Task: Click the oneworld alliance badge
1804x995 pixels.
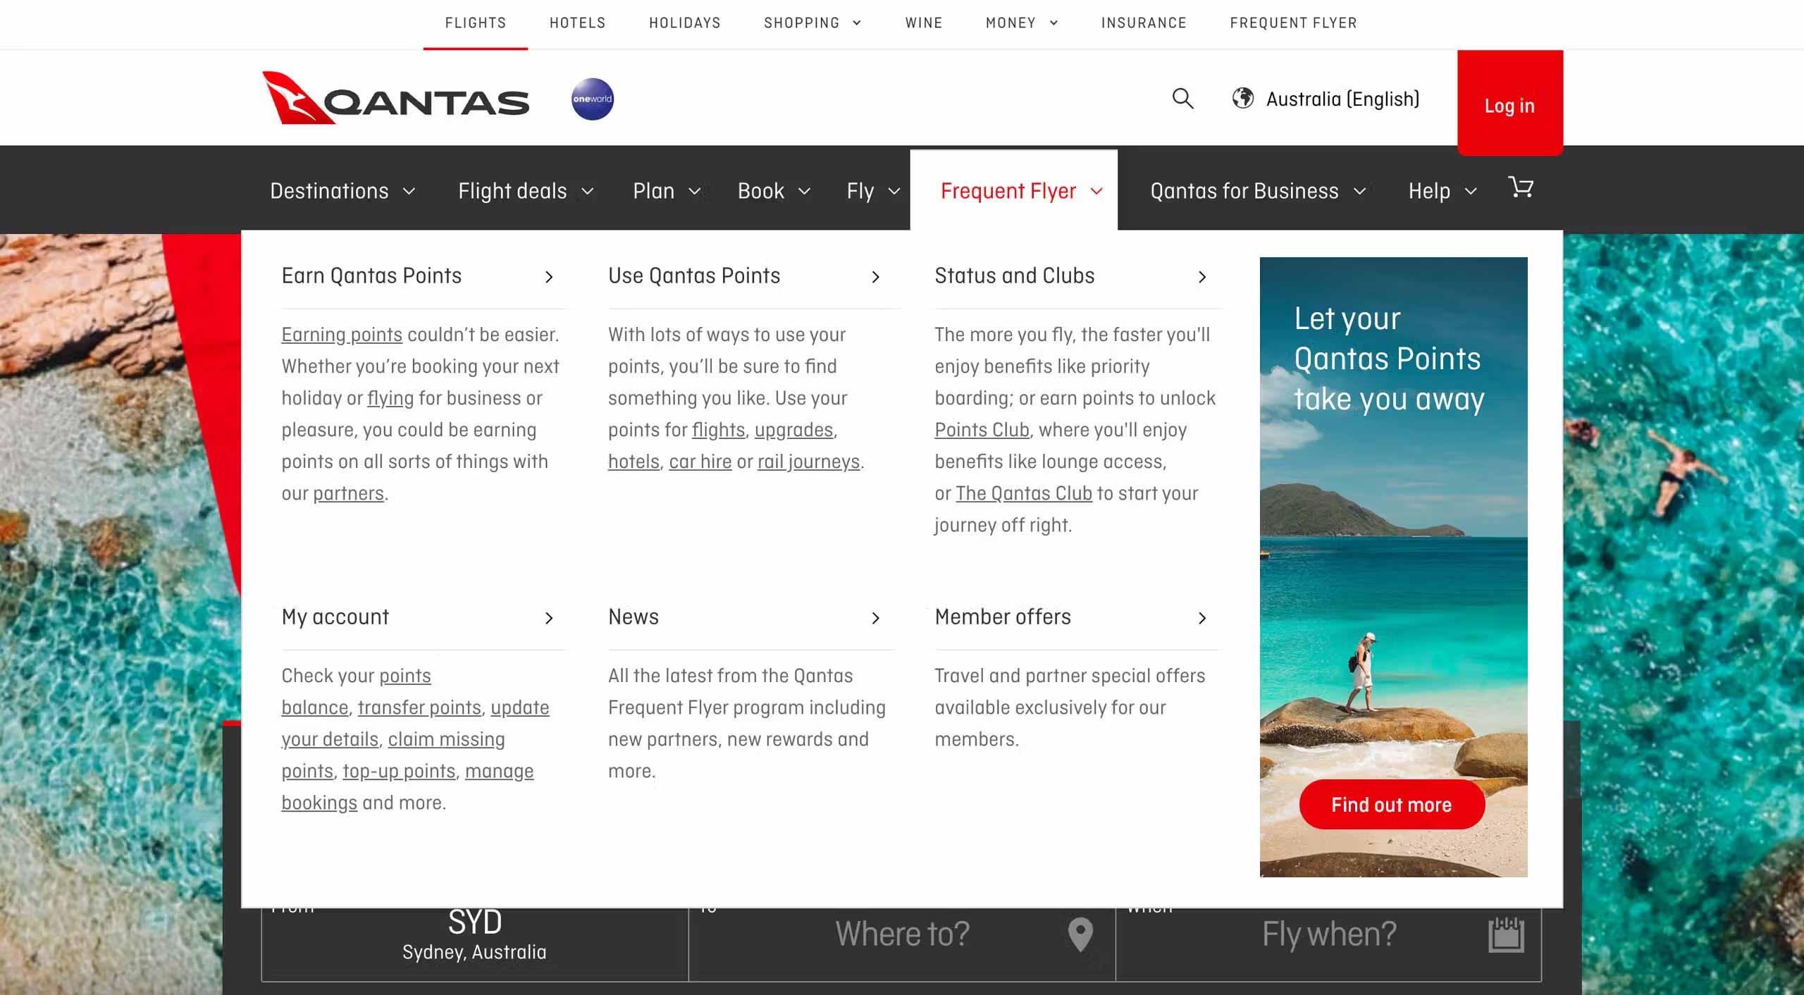Action: (592, 99)
